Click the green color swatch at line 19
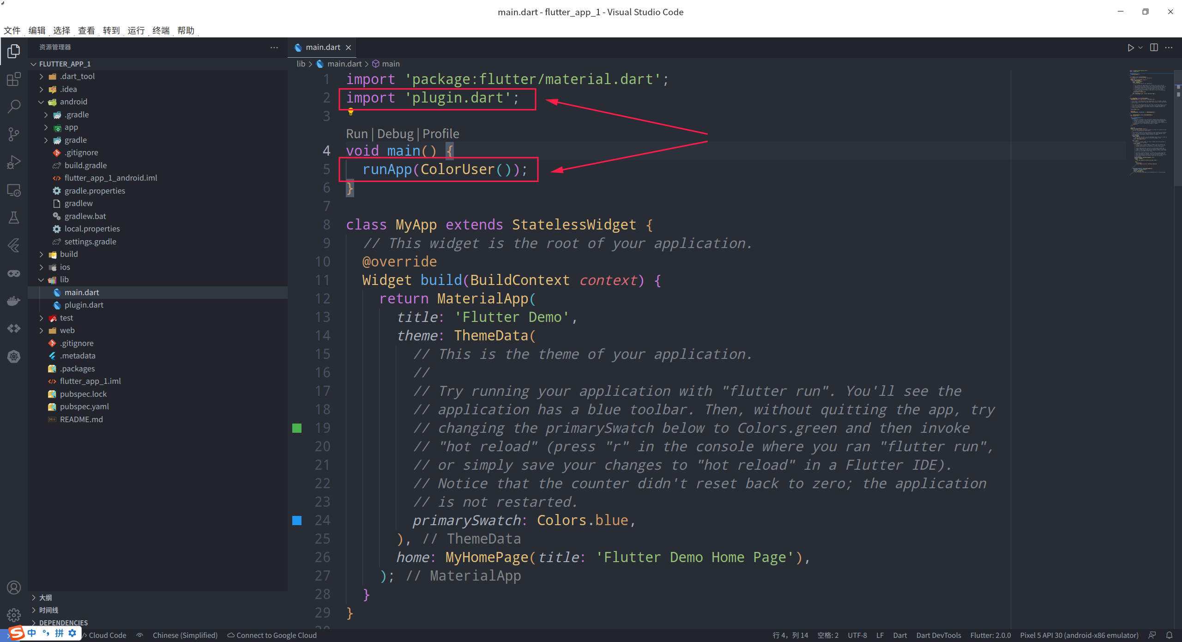The height and width of the screenshot is (642, 1182). tap(297, 428)
